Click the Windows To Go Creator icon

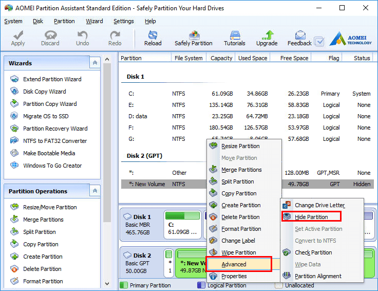[x=14, y=165]
